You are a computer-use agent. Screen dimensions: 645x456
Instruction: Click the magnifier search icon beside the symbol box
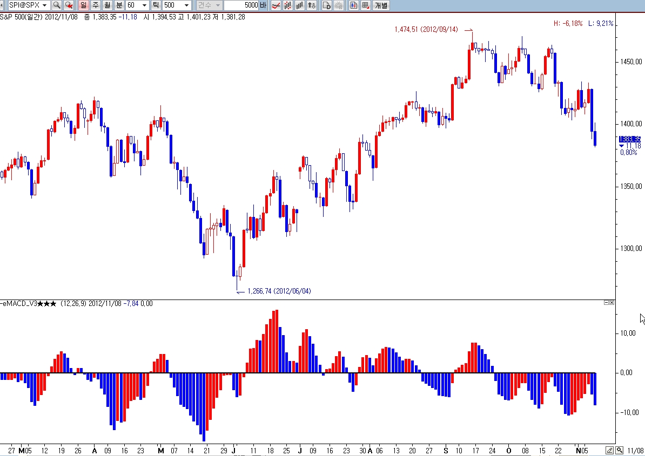57,5
